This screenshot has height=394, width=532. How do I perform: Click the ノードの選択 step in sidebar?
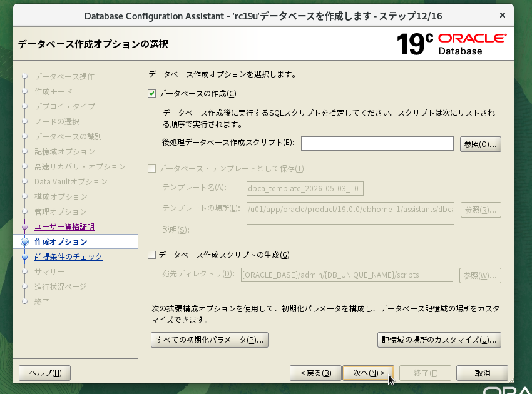pos(57,122)
